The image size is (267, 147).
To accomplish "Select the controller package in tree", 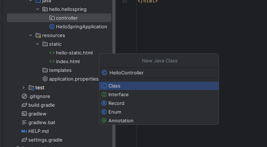I will (67, 18).
